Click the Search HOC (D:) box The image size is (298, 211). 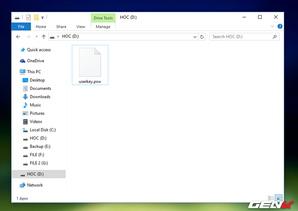[244, 37]
